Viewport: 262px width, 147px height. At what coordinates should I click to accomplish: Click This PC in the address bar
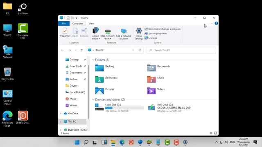click(x=99, y=50)
